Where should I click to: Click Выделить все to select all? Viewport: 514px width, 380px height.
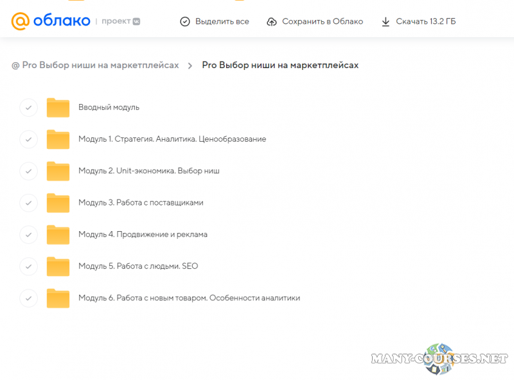[215, 22]
